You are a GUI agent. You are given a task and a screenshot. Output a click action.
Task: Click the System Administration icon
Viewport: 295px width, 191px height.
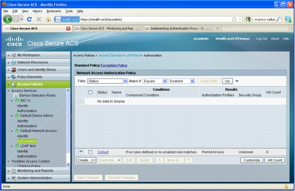(x=14, y=178)
